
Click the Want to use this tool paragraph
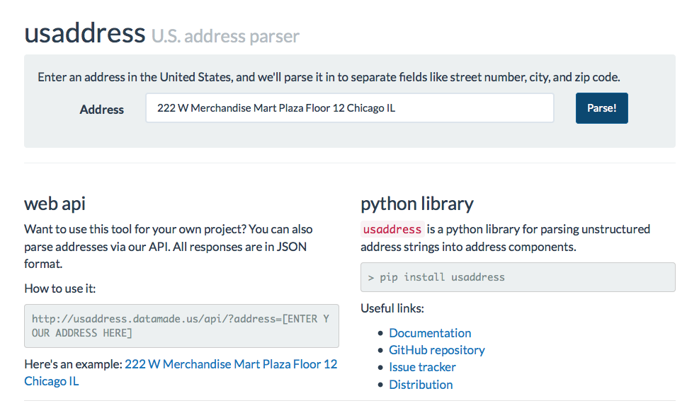169,246
